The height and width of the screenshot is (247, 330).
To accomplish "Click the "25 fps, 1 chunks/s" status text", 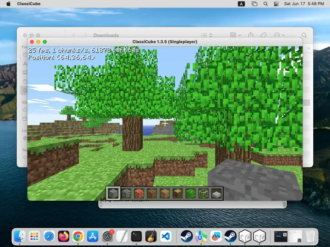I will click(x=83, y=50).
